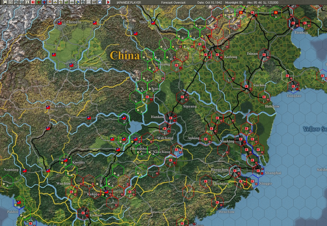Click the red play end-turn arrow

click(x=108, y=2)
